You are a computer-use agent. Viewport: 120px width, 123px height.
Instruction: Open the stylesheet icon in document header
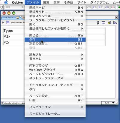[x=98, y=23]
